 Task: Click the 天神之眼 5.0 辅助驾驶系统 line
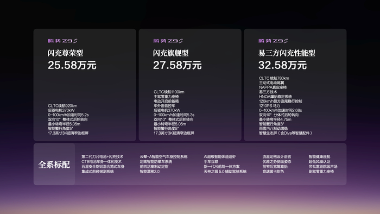click(x=225, y=172)
